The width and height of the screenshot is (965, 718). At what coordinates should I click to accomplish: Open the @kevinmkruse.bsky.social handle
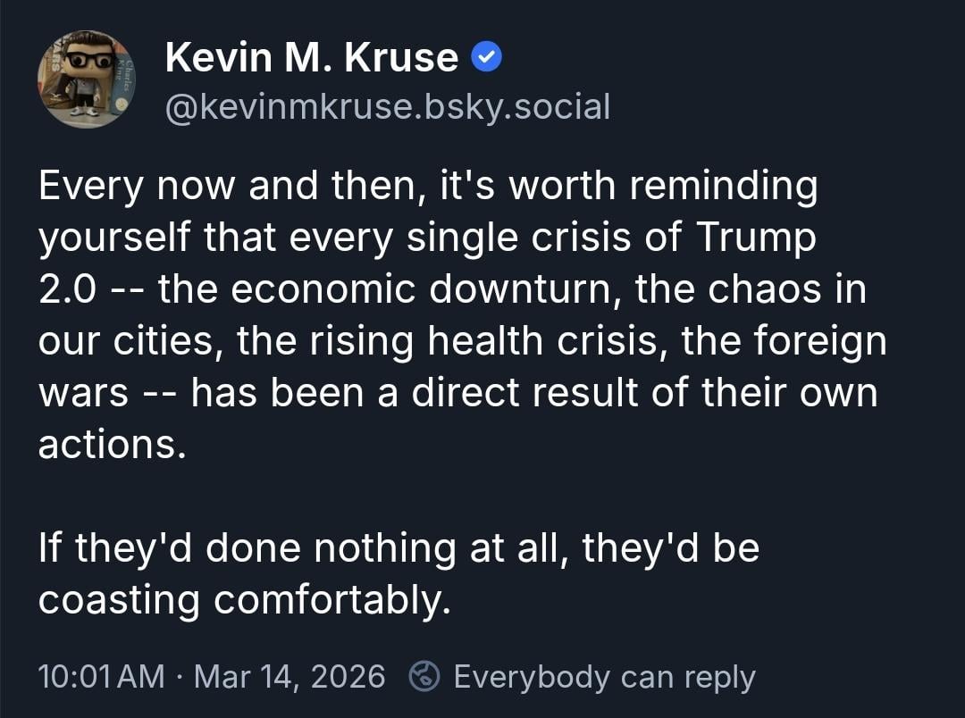pos(387,108)
